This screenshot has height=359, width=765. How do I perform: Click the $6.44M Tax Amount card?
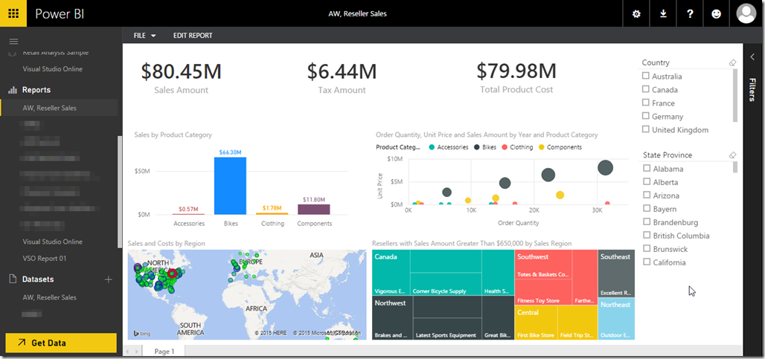342,77
